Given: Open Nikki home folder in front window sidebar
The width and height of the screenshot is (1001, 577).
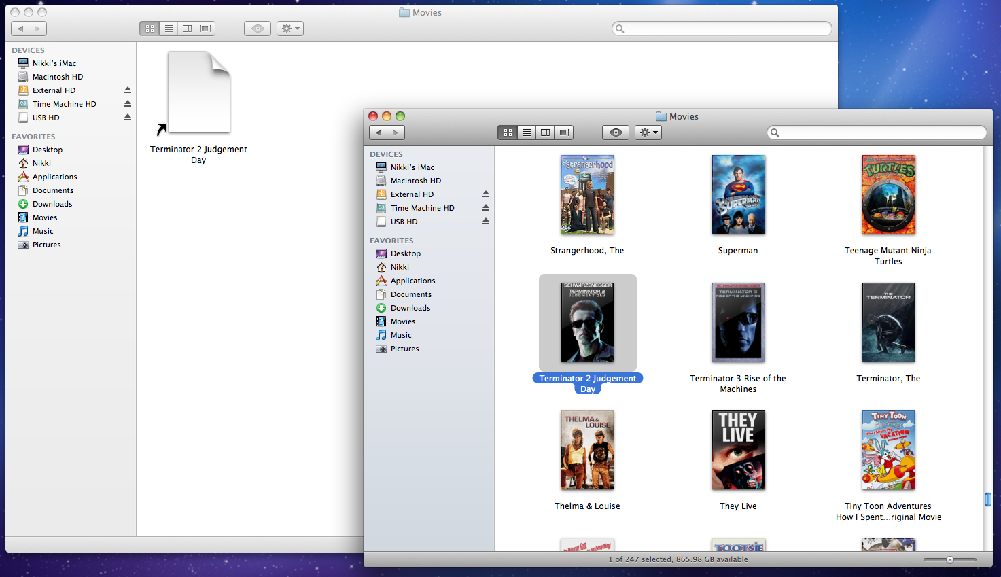Looking at the screenshot, I should click(x=400, y=267).
